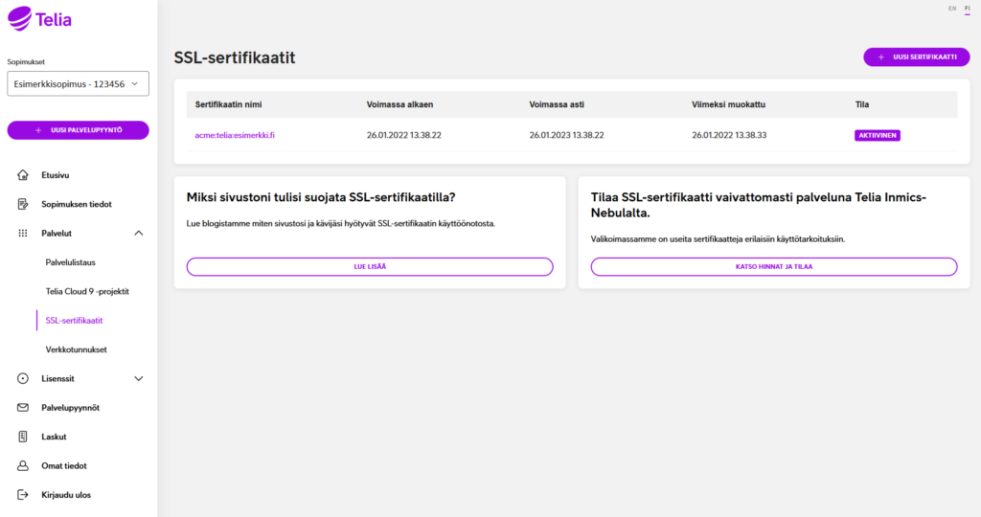Collapse the Palvelut section chevron

click(138, 234)
